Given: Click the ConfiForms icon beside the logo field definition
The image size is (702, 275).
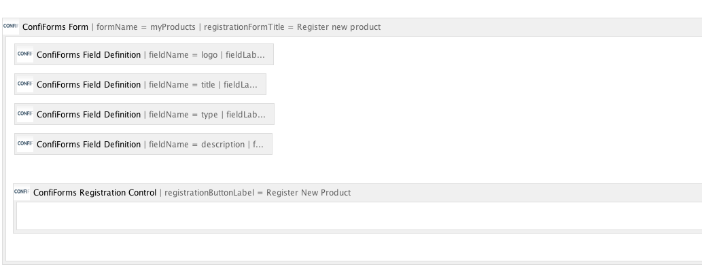Looking at the screenshot, I should coord(25,54).
